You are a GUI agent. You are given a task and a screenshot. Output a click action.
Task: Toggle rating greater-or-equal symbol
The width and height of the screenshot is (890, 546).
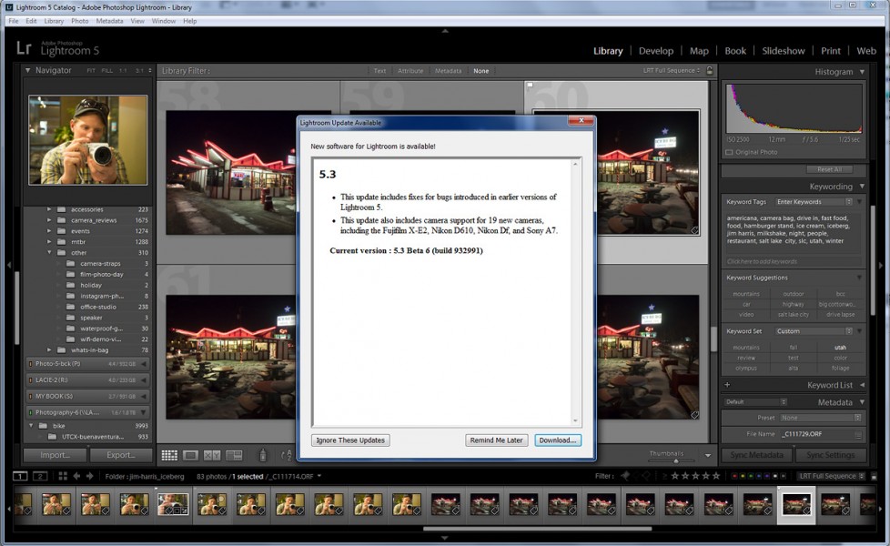pyautogui.click(x=664, y=476)
